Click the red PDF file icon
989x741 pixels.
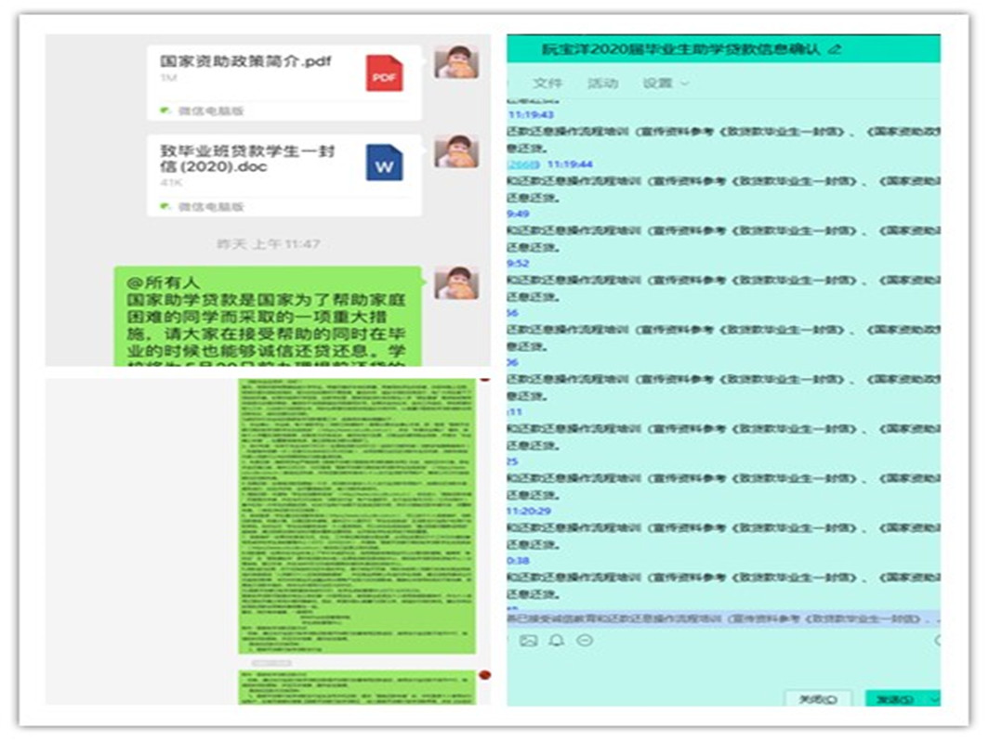click(384, 73)
